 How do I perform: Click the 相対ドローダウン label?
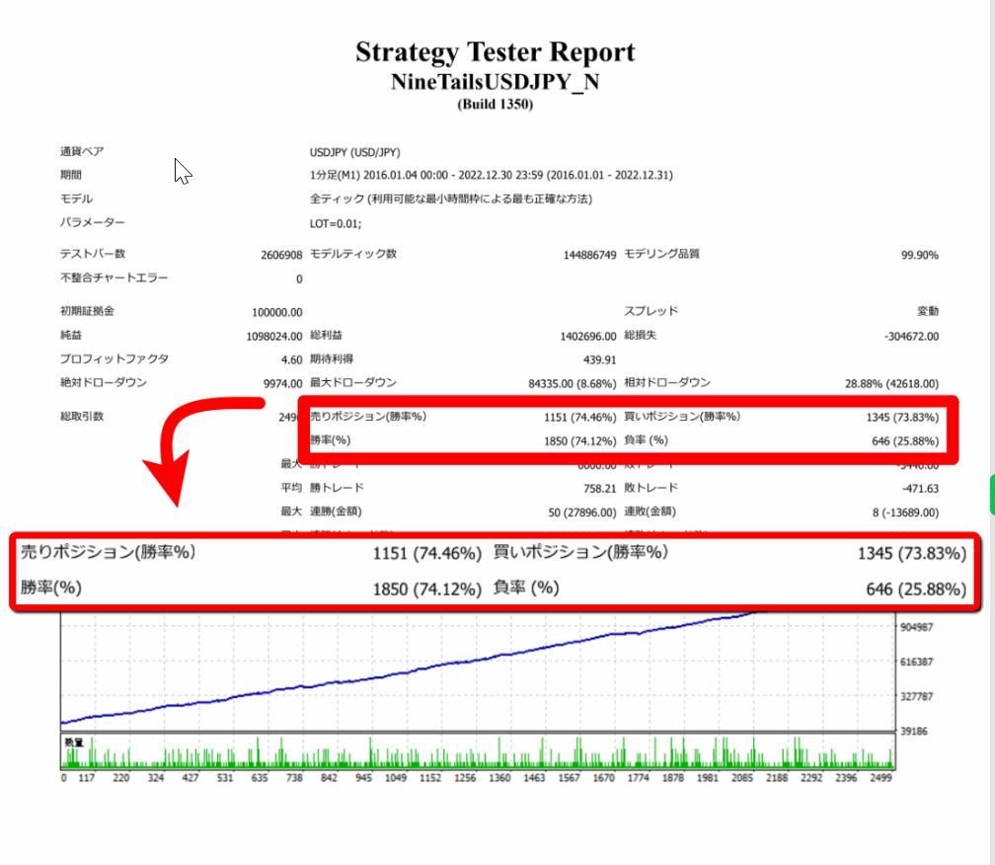click(667, 382)
